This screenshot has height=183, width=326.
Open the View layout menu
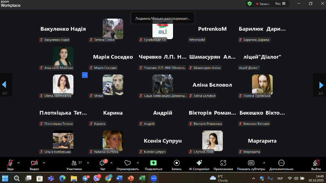280,4
